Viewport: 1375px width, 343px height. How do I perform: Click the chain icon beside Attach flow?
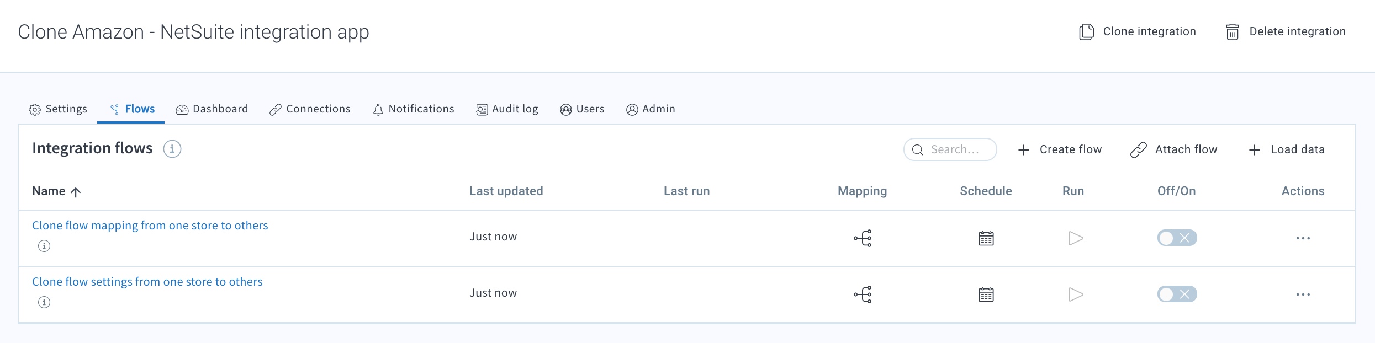(1139, 150)
